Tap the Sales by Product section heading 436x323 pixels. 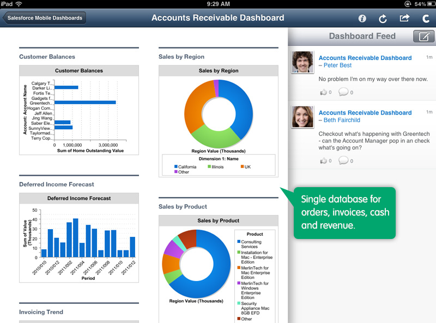183,207
